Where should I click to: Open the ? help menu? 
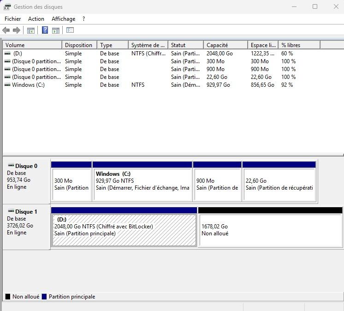click(x=83, y=19)
